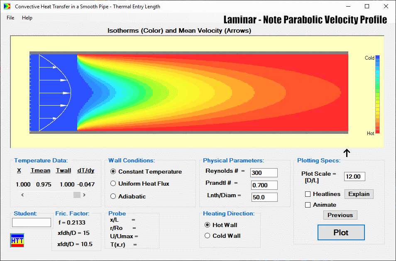This screenshot has height=261, width=396.
Task: Select Cold Wall heating direction
Action: 207,235
